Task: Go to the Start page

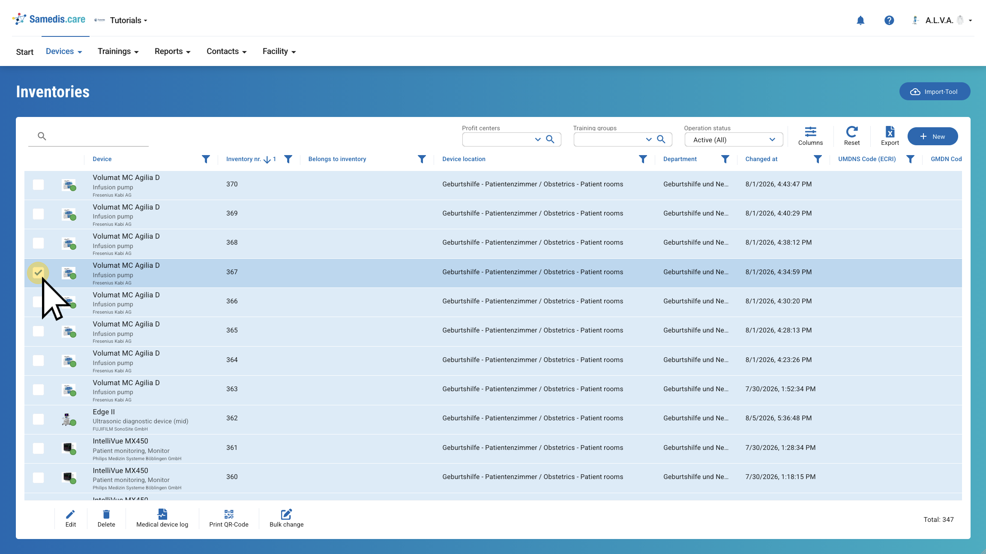Action: click(x=25, y=52)
